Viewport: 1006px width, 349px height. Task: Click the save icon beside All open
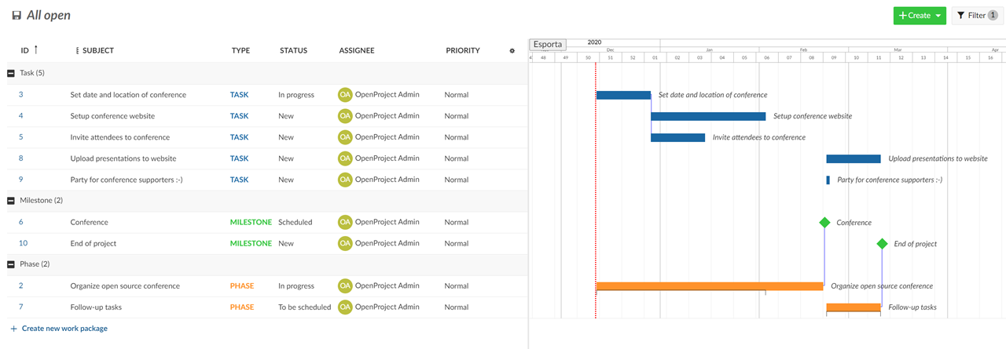[16, 16]
